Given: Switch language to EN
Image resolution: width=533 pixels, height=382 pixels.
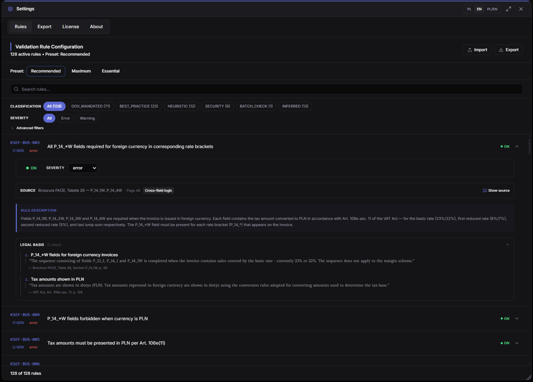Looking at the screenshot, I should coord(479,9).
